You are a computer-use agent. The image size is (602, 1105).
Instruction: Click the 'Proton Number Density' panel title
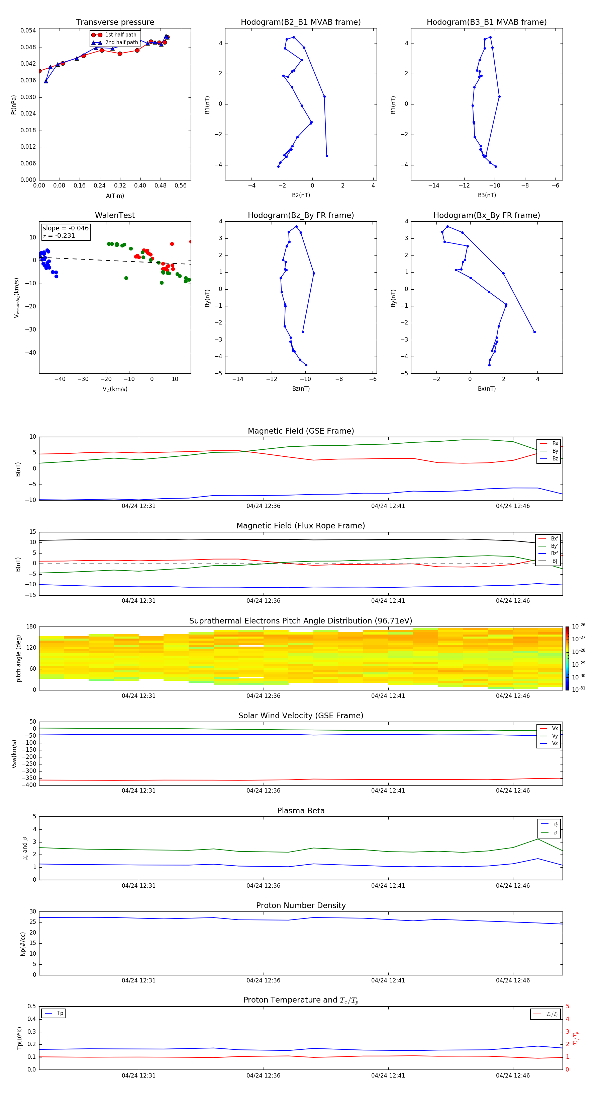pos(301,905)
